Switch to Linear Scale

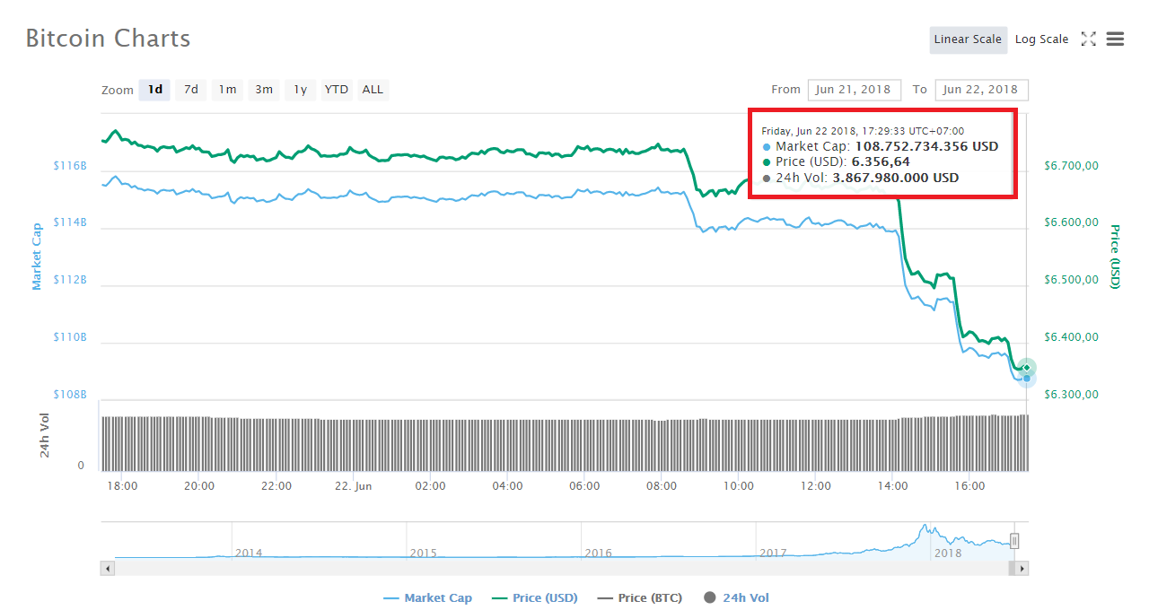point(967,39)
